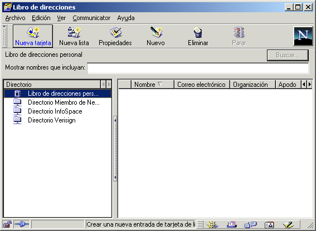Open the Edición menu
This screenshot has height=231, width=316.
(41, 18)
